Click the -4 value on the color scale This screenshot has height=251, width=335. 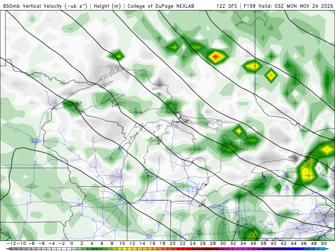coord(52,243)
